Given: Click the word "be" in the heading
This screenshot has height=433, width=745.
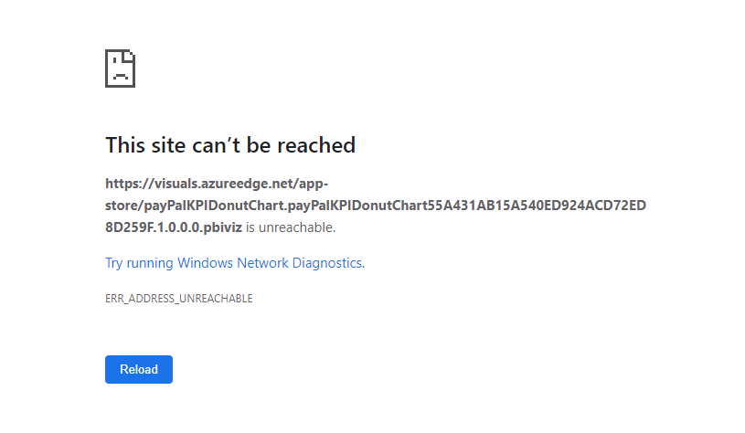Looking at the screenshot, I should click(x=259, y=145).
